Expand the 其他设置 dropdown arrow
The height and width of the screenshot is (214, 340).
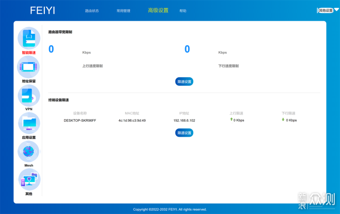pyautogui.click(x=337, y=9)
